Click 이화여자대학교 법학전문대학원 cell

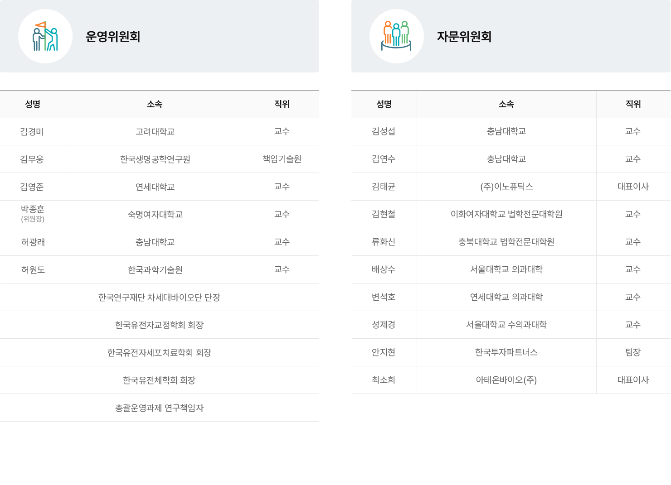pos(506,214)
